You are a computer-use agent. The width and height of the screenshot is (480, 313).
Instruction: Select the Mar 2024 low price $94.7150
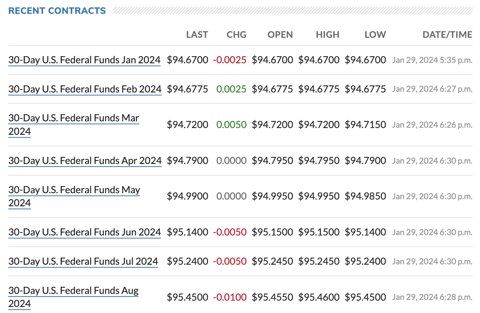click(365, 125)
